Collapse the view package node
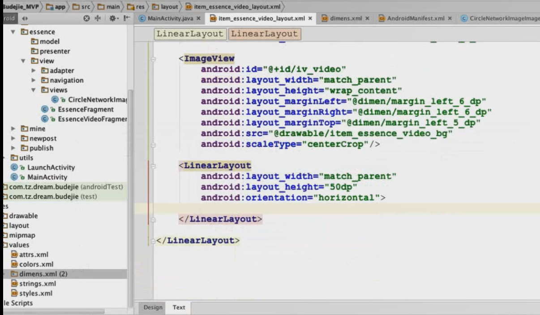This screenshot has width=540, height=315. tap(23, 61)
